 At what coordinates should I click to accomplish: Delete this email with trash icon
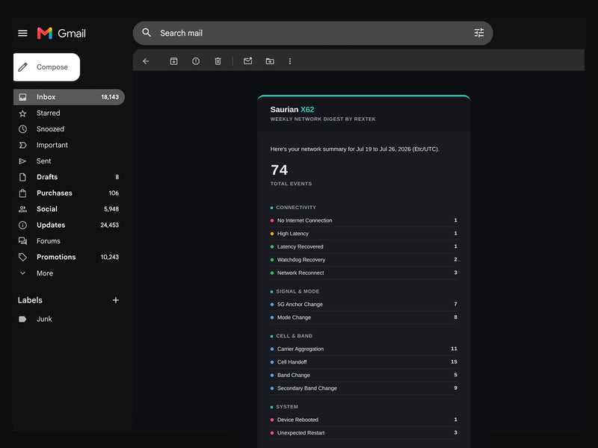coord(218,61)
